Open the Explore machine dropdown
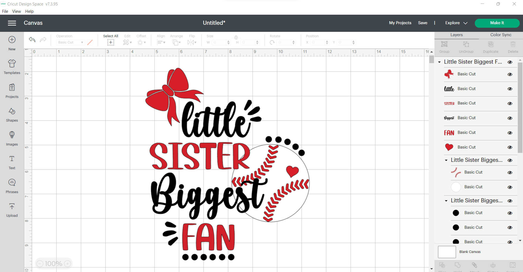 pyautogui.click(x=456, y=23)
